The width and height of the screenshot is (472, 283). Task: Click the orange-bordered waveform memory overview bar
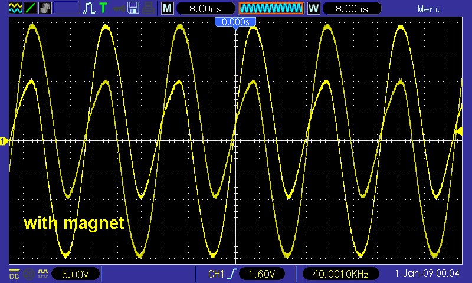coord(271,8)
